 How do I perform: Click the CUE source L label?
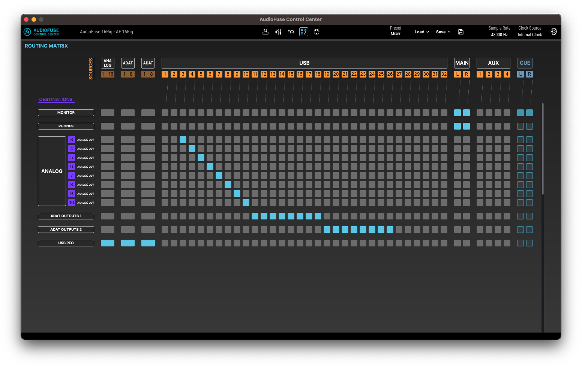pyautogui.click(x=520, y=74)
